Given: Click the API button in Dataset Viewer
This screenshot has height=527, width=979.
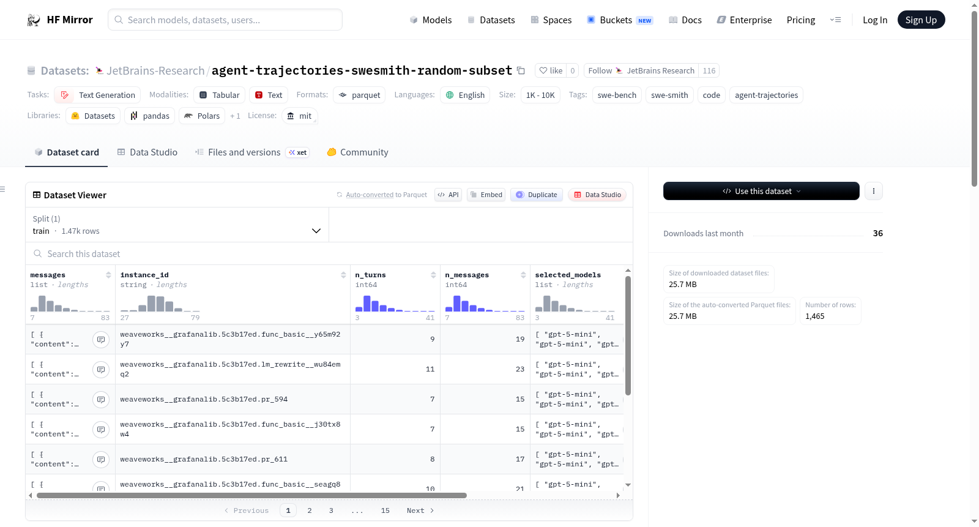Looking at the screenshot, I should pyautogui.click(x=448, y=195).
